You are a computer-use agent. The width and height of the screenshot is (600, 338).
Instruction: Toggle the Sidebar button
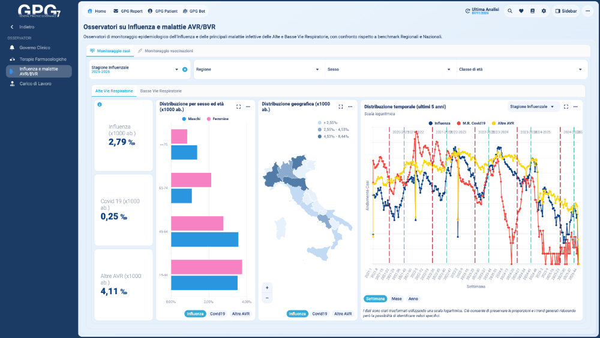click(566, 11)
